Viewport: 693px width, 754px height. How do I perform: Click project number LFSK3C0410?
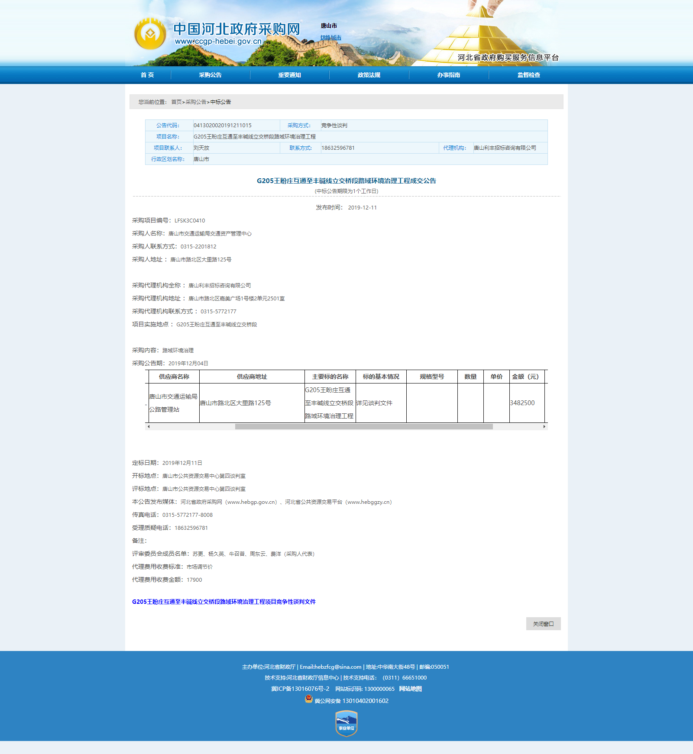pos(190,221)
